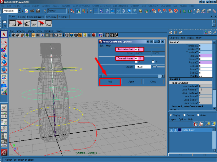
Task: Select the Soft Modification tool
Action: pyautogui.click(x=4, y=84)
